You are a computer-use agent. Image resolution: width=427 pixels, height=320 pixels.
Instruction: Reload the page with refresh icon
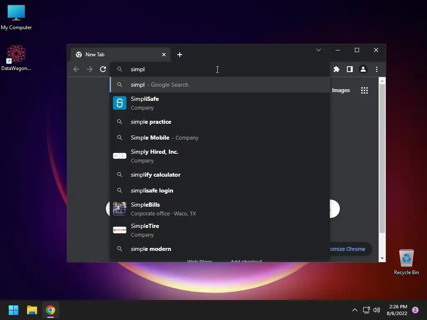pyautogui.click(x=103, y=70)
